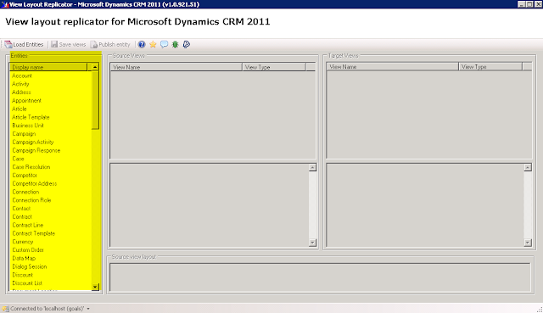Image resolution: width=543 pixels, height=313 pixels.
Task: Click Publish entity in the toolbar
Action: pos(110,45)
